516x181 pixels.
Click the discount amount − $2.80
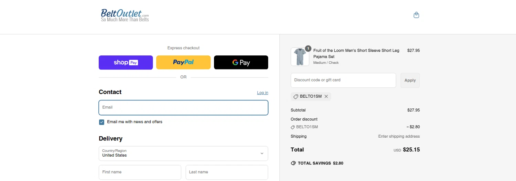pyautogui.click(x=413, y=127)
